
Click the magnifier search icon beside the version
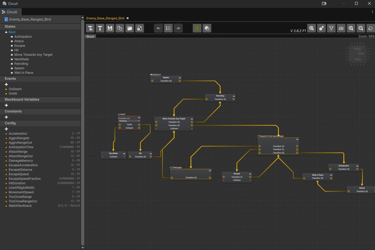click(312, 28)
